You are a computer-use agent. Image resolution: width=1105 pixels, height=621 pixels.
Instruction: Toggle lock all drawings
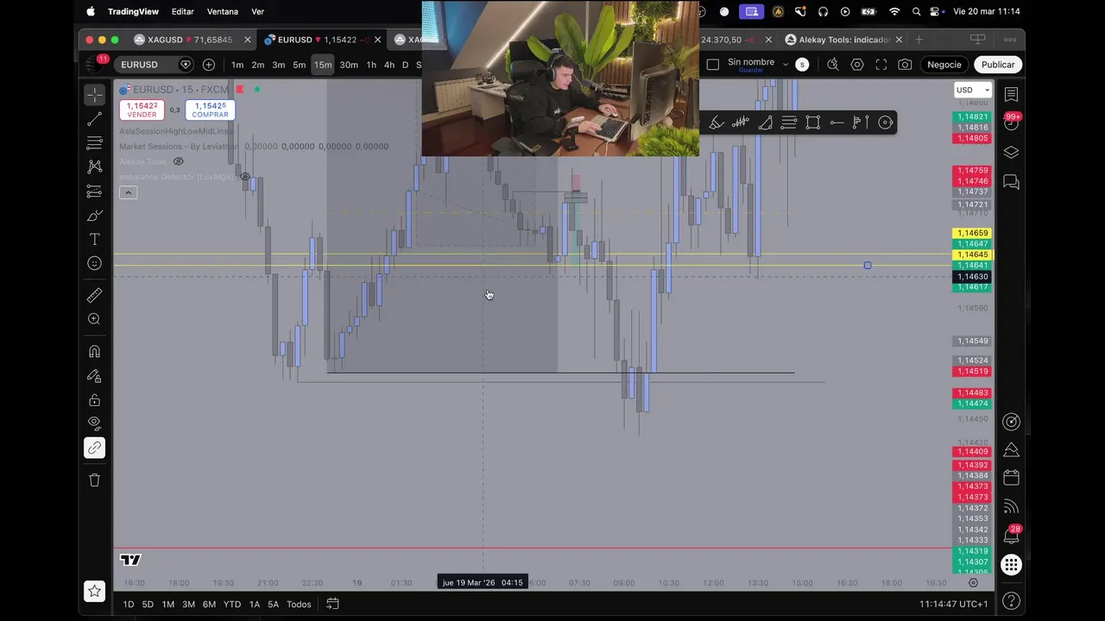pyautogui.click(x=95, y=400)
